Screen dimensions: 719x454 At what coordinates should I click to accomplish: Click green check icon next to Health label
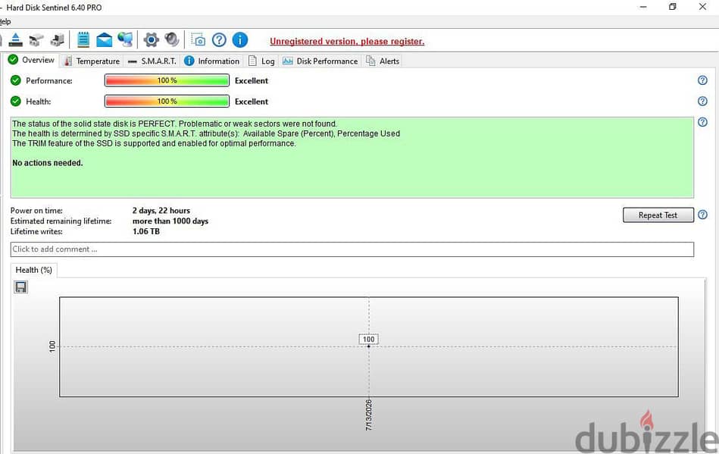[16, 101]
